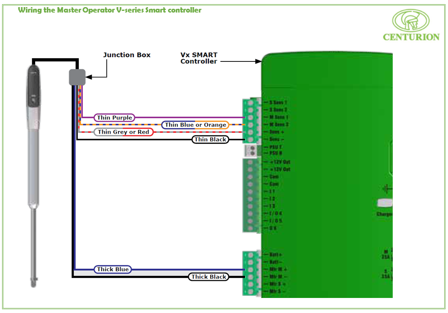The image size is (448, 313).
Task: Click the 'S Sens 2' terminal label
Action: coord(278,110)
